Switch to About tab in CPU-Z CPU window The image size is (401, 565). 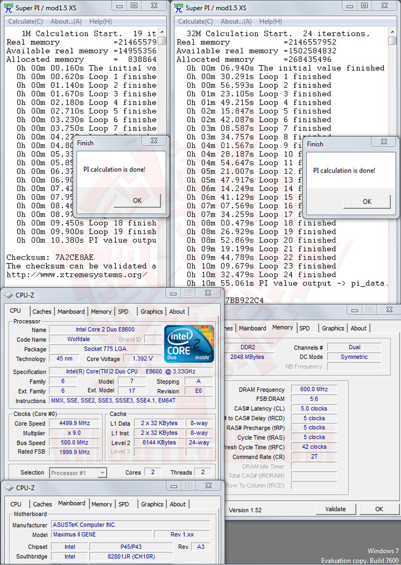pyautogui.click(x=177, y=312)
